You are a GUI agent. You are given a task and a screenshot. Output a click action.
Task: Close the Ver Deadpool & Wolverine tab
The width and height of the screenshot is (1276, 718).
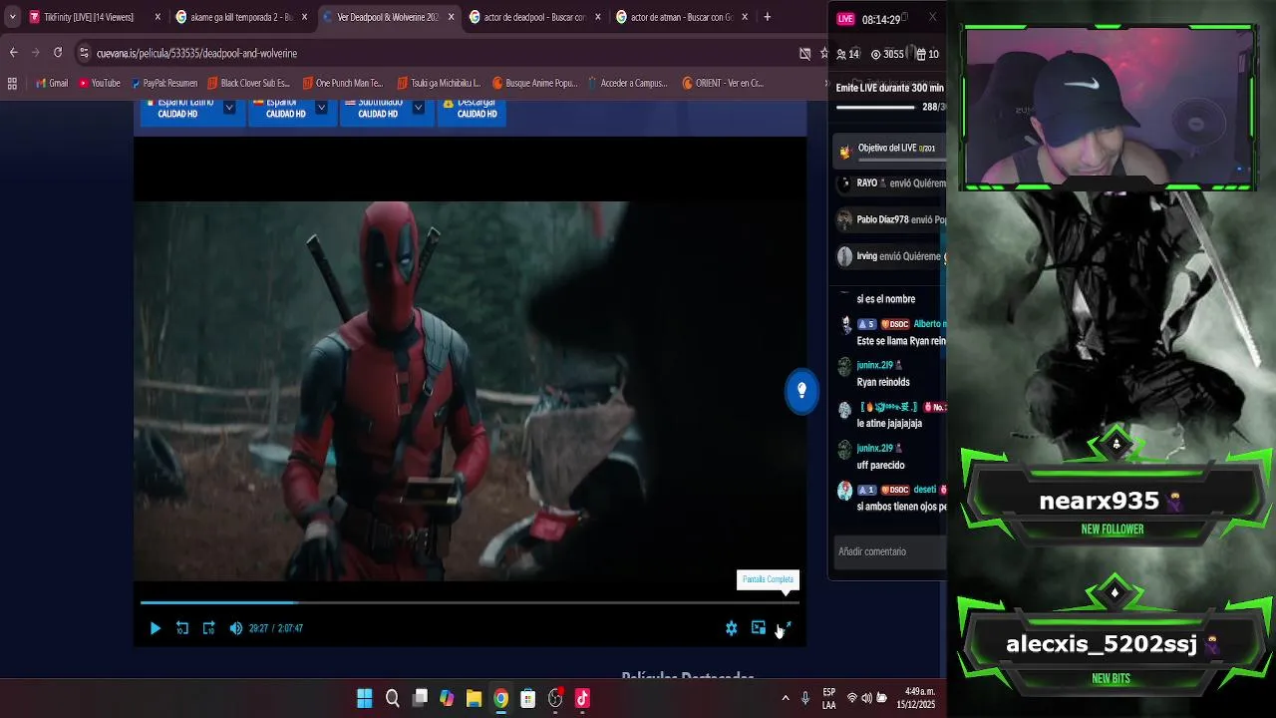(x=452, y=17)
